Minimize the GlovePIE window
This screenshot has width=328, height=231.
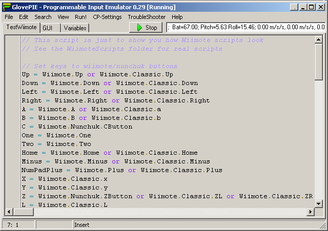coord(303,7)
